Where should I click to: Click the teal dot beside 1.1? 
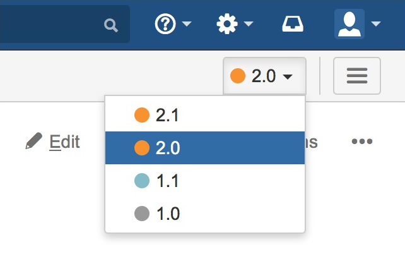(x=142, y=181)
